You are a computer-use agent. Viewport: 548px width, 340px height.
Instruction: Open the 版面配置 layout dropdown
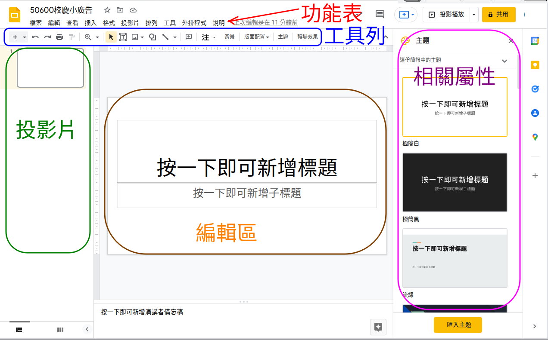pos(256,37)
